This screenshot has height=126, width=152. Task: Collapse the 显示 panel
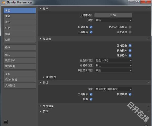point(41,9)
